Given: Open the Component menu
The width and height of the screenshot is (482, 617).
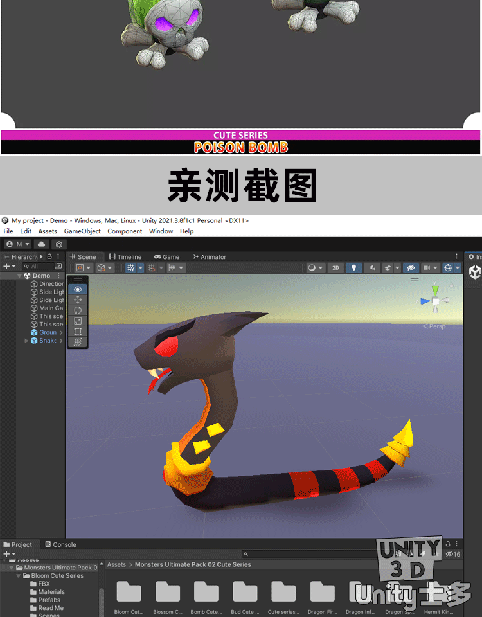Looking at the screenshot, I should coord(125,231).
